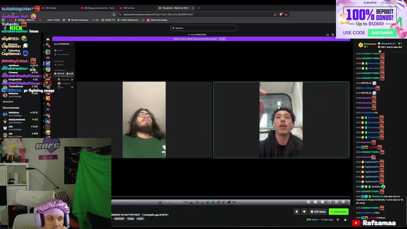
Task: Select the right participant video tile
Action: [x=281, y=120]
